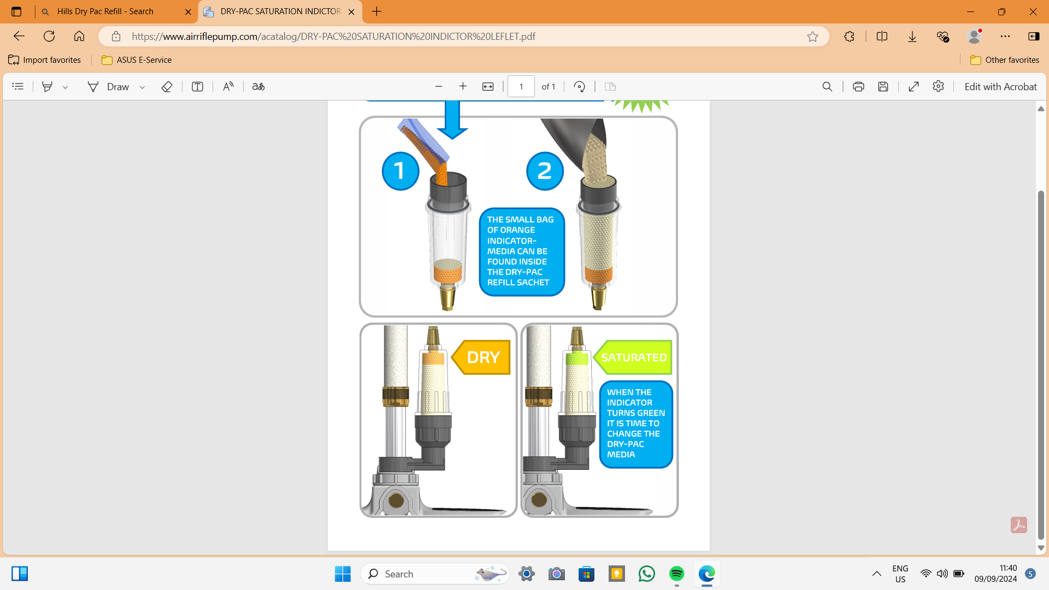
Task: Print the PDF document
Action: coord(858,86)
